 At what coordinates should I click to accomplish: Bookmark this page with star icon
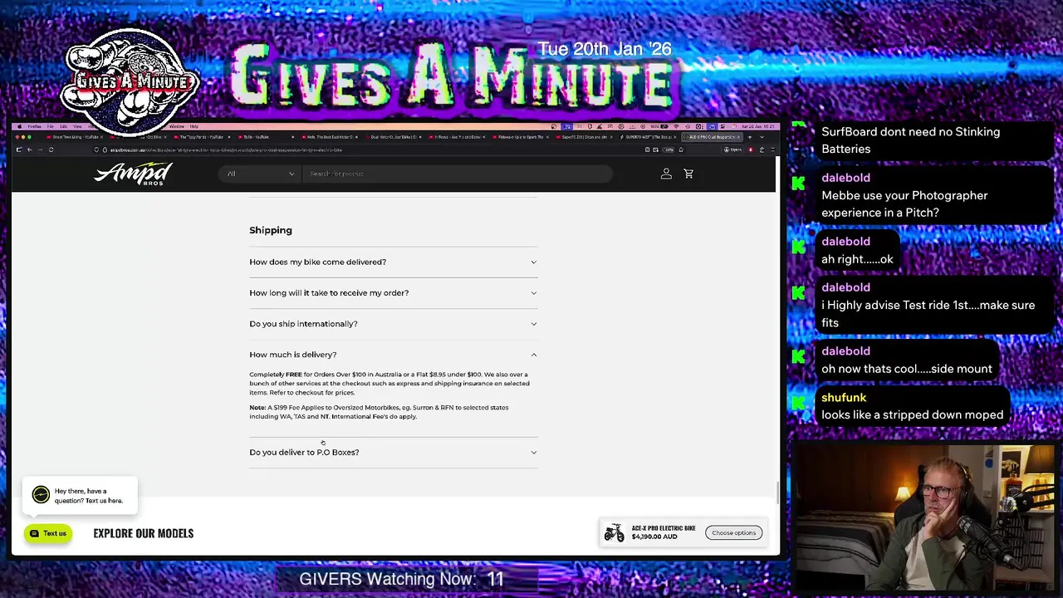(x=681, y=149)
